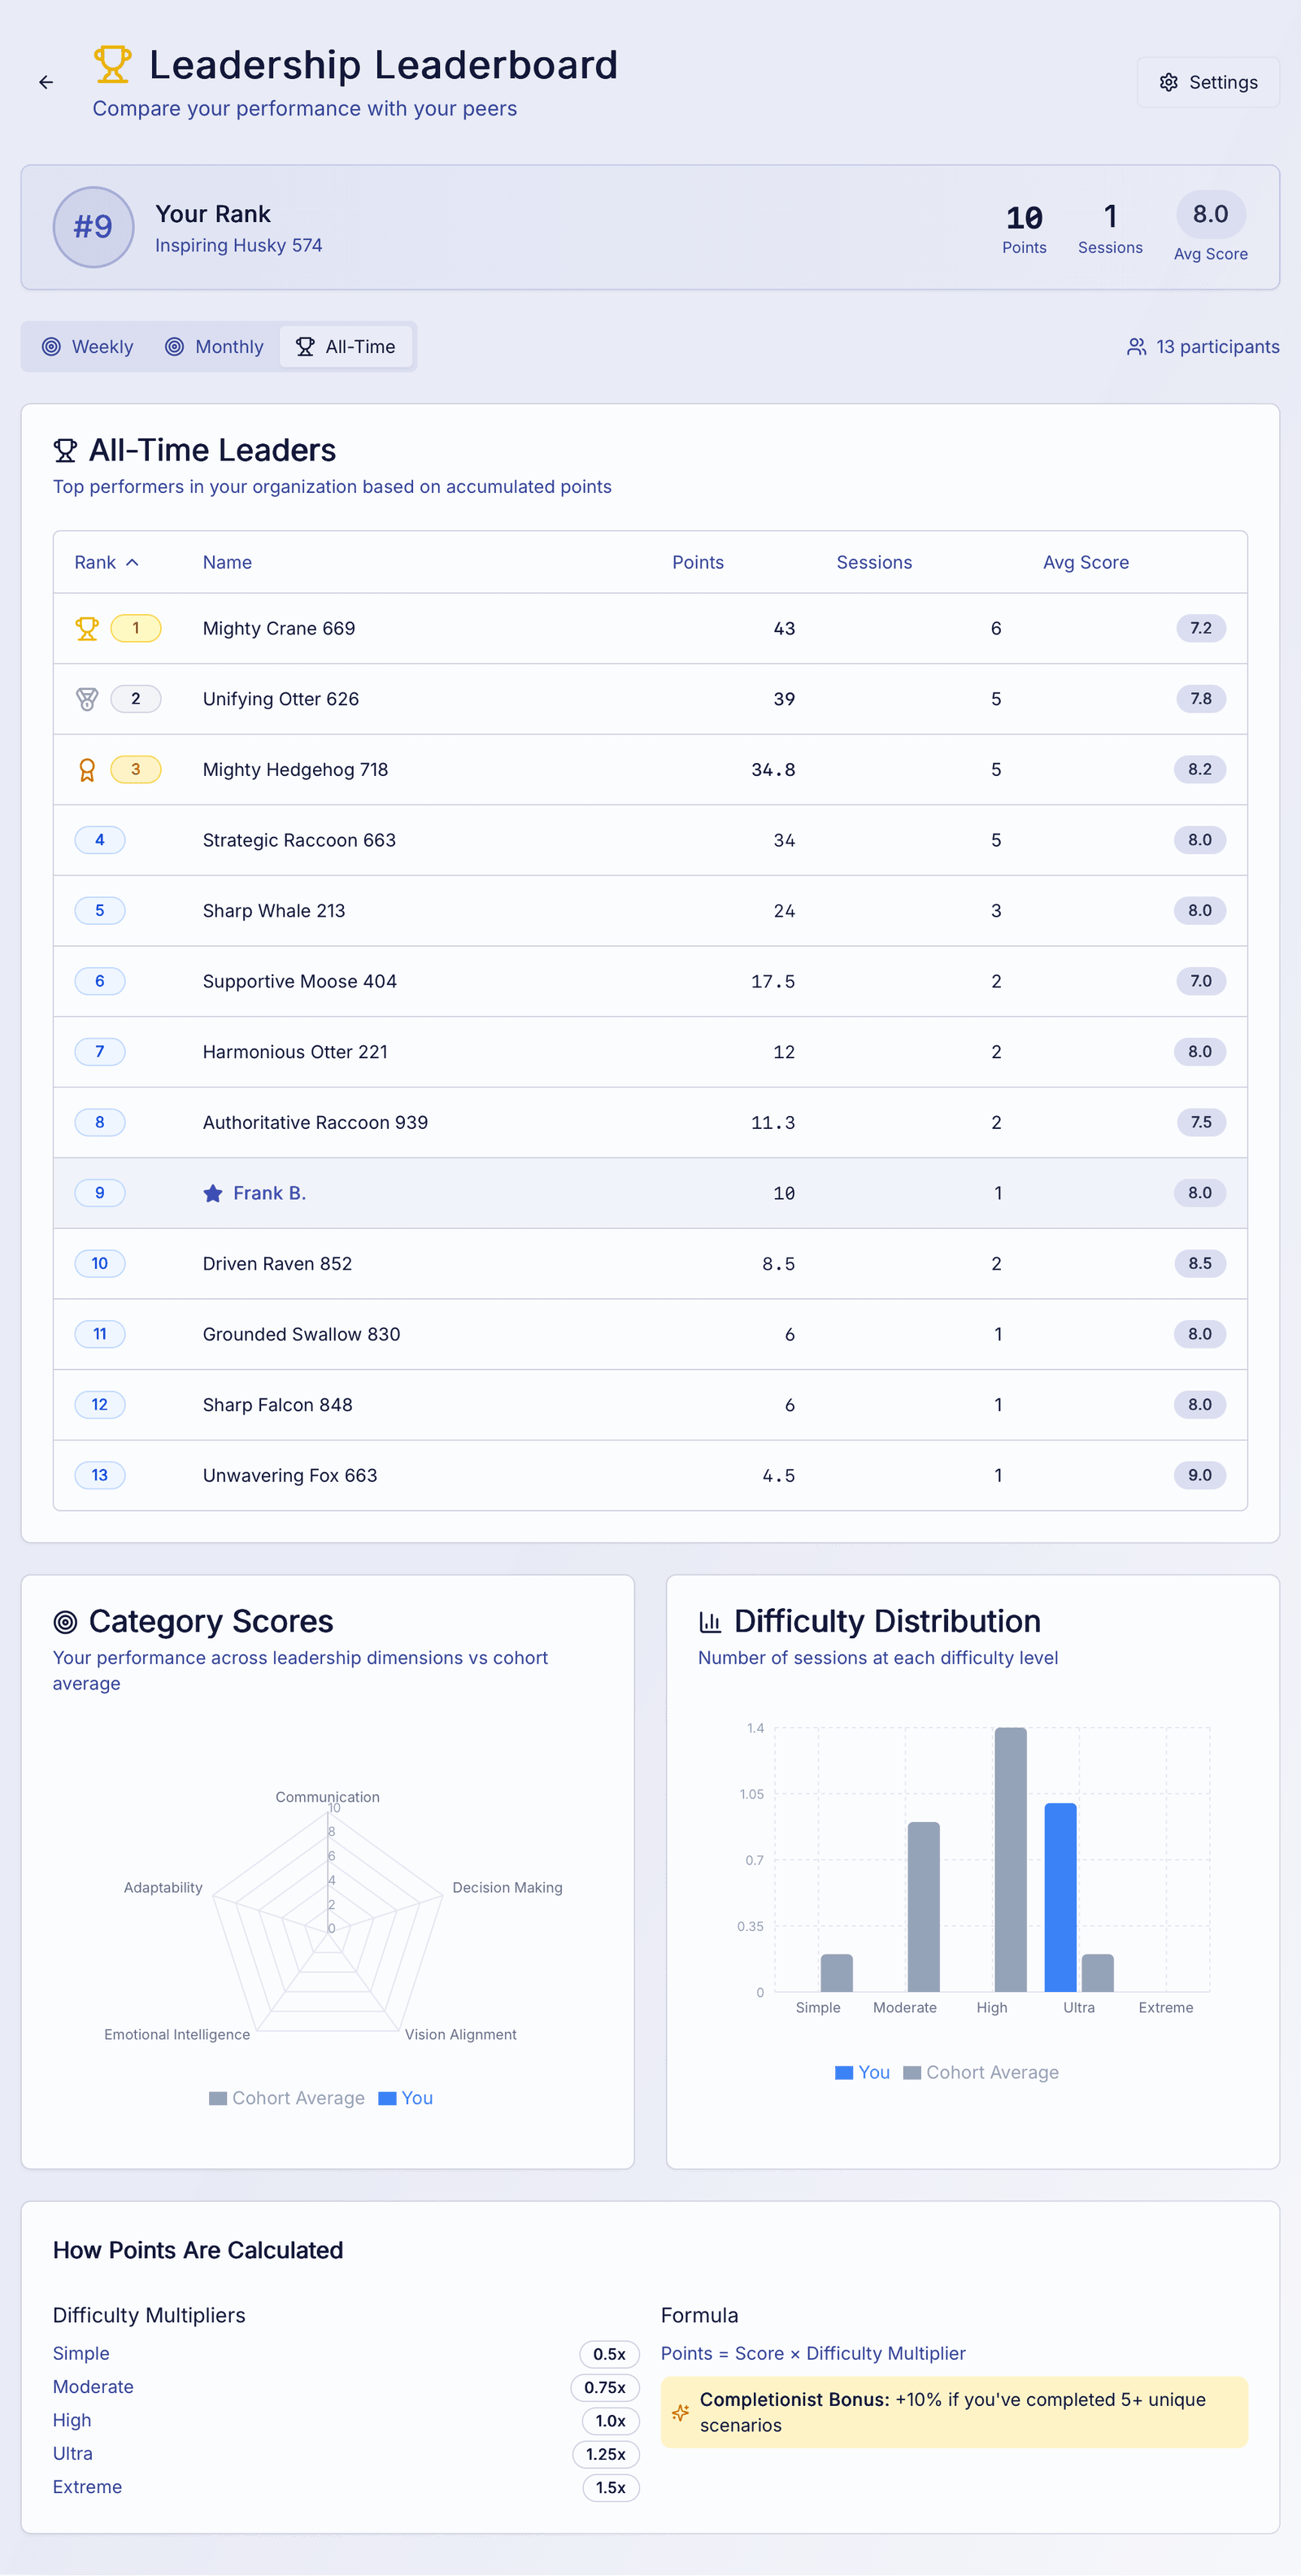This screenshot has height=2576, width=1301.
Task: Open the Settings button
Action: click(1208, 82)
